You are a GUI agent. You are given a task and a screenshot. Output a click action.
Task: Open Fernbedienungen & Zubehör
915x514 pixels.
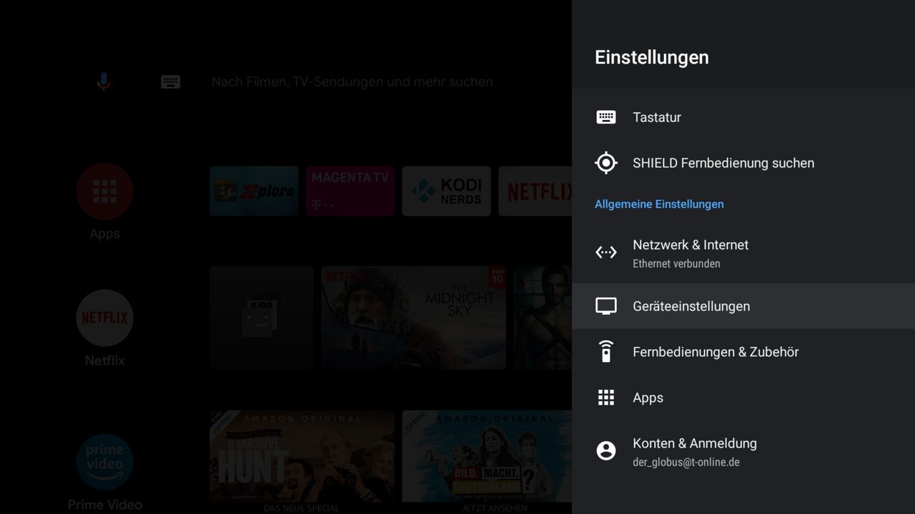click(743, 352)
